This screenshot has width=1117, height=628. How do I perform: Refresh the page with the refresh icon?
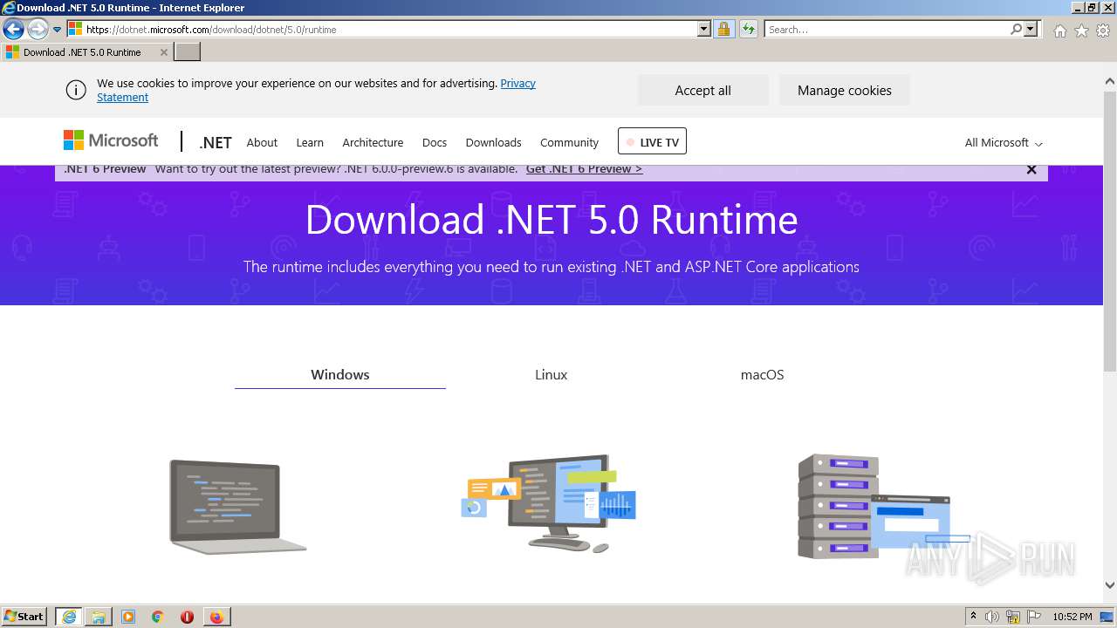pos(748,29)
